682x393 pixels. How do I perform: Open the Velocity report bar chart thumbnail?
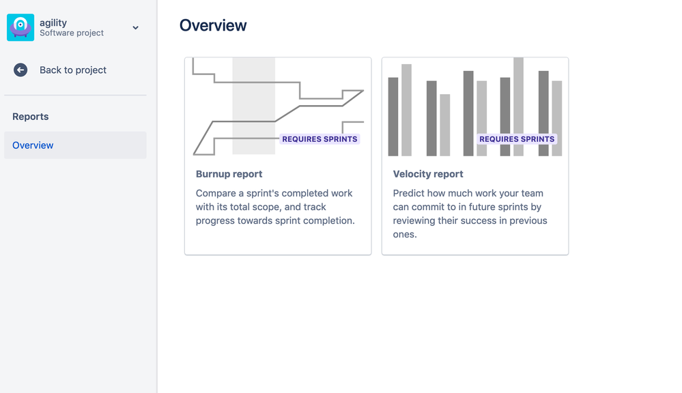coord(475,107)
